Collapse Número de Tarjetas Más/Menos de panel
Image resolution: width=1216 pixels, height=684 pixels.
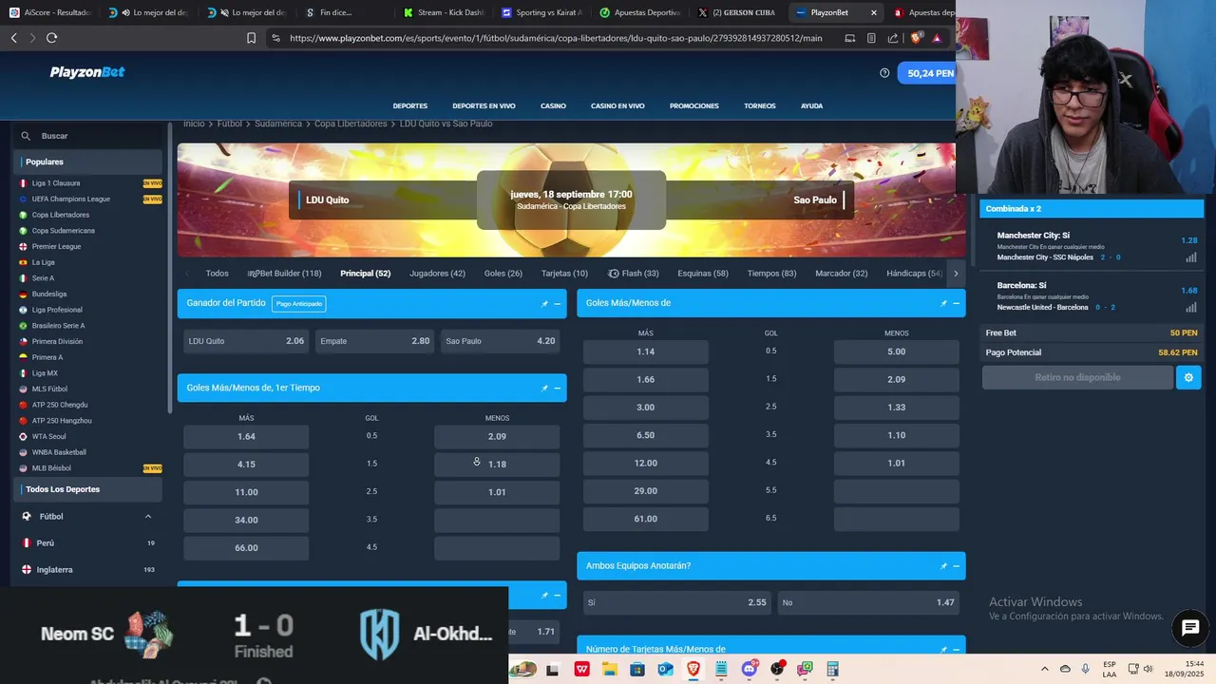click(x=957, y=649)
